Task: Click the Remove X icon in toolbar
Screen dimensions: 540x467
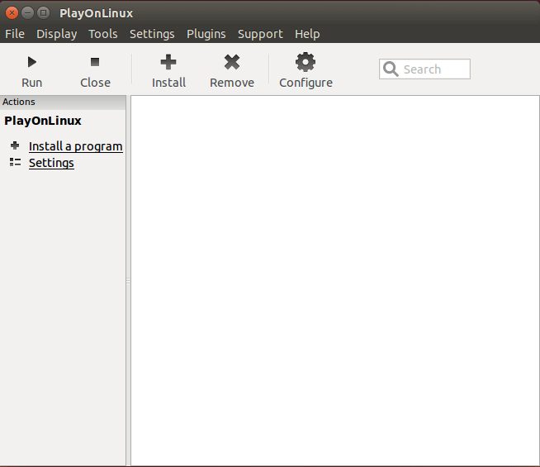Action: pos(232,62)
